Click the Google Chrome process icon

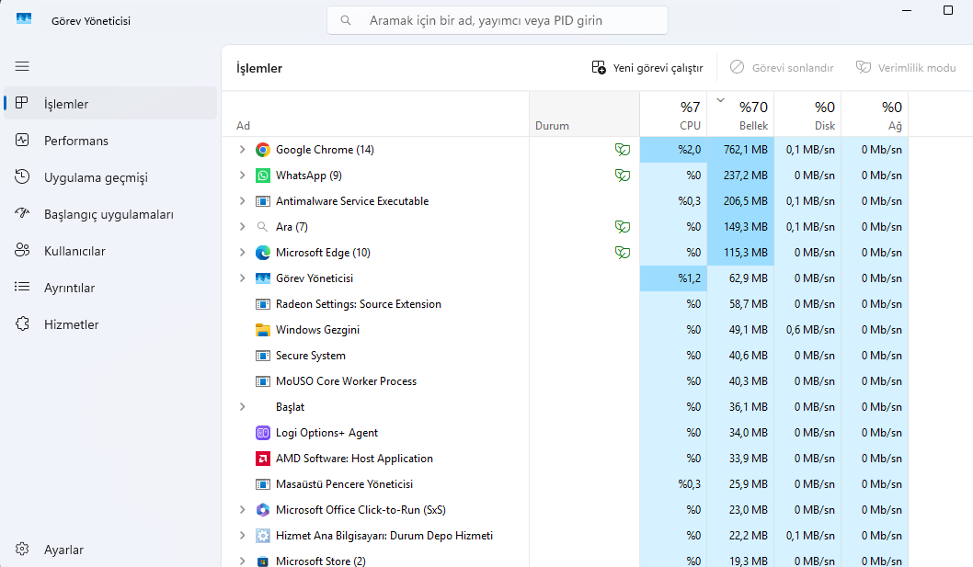pyautogui.click(x=263, y=150)
